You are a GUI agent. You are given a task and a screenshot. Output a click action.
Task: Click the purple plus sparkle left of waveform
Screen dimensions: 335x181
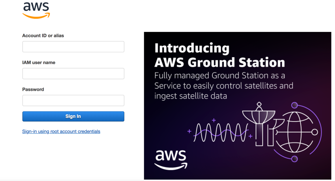189,131
